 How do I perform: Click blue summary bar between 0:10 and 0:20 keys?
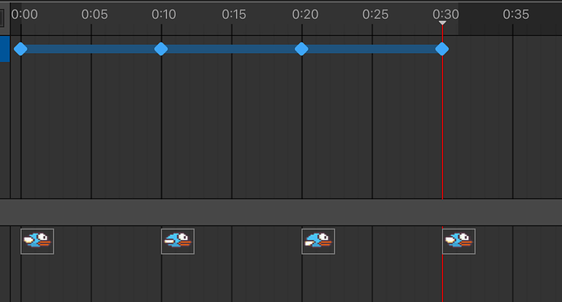click(x=231, y=49)
